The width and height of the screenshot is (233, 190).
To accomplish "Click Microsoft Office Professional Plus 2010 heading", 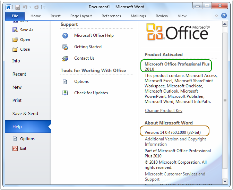I will pos(177,67).
